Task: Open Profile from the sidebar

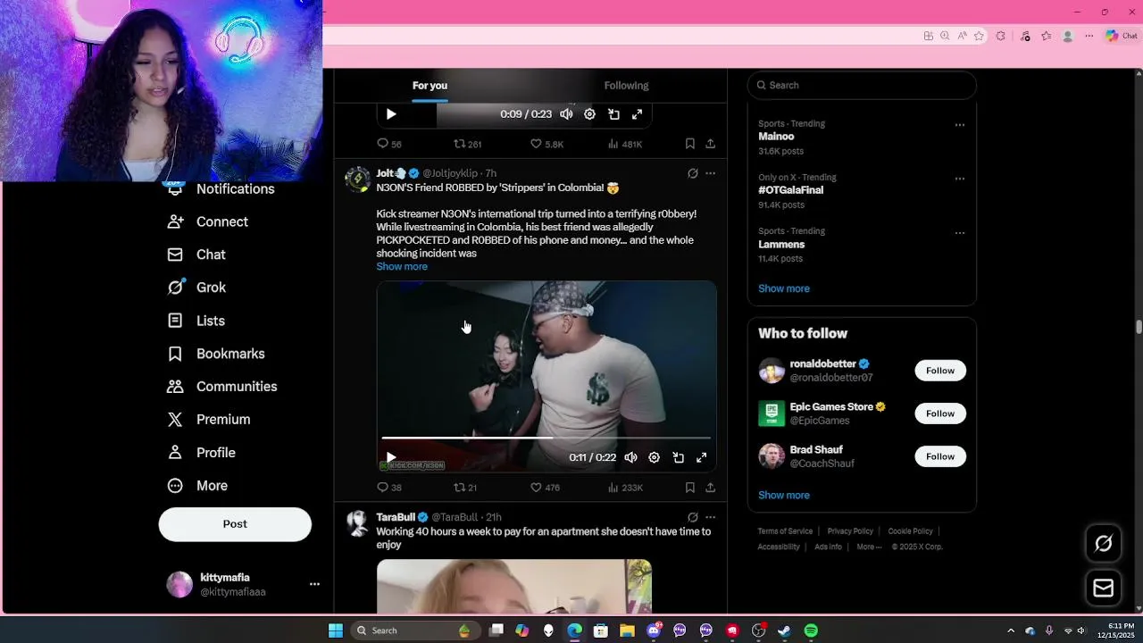Action: coord(202,453)
